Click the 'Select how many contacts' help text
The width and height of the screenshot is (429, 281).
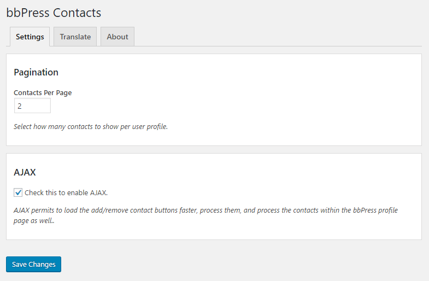(91, 126)
